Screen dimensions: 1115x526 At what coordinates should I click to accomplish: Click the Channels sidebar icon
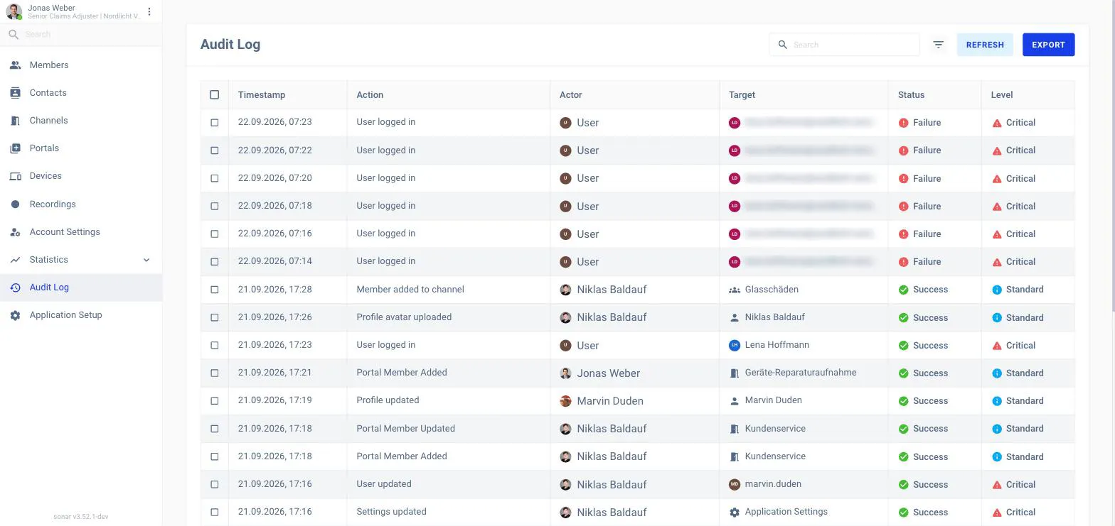click(15, 121)
